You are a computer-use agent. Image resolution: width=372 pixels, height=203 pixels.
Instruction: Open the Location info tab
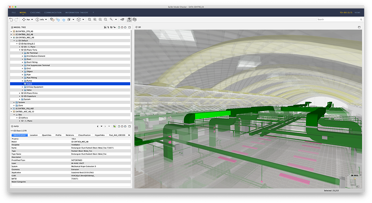[x=34, y=135]
